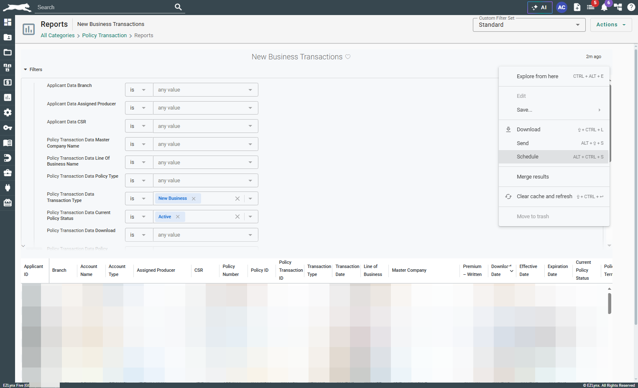Clear all Current Policy Status values

(x=237, y=217)
